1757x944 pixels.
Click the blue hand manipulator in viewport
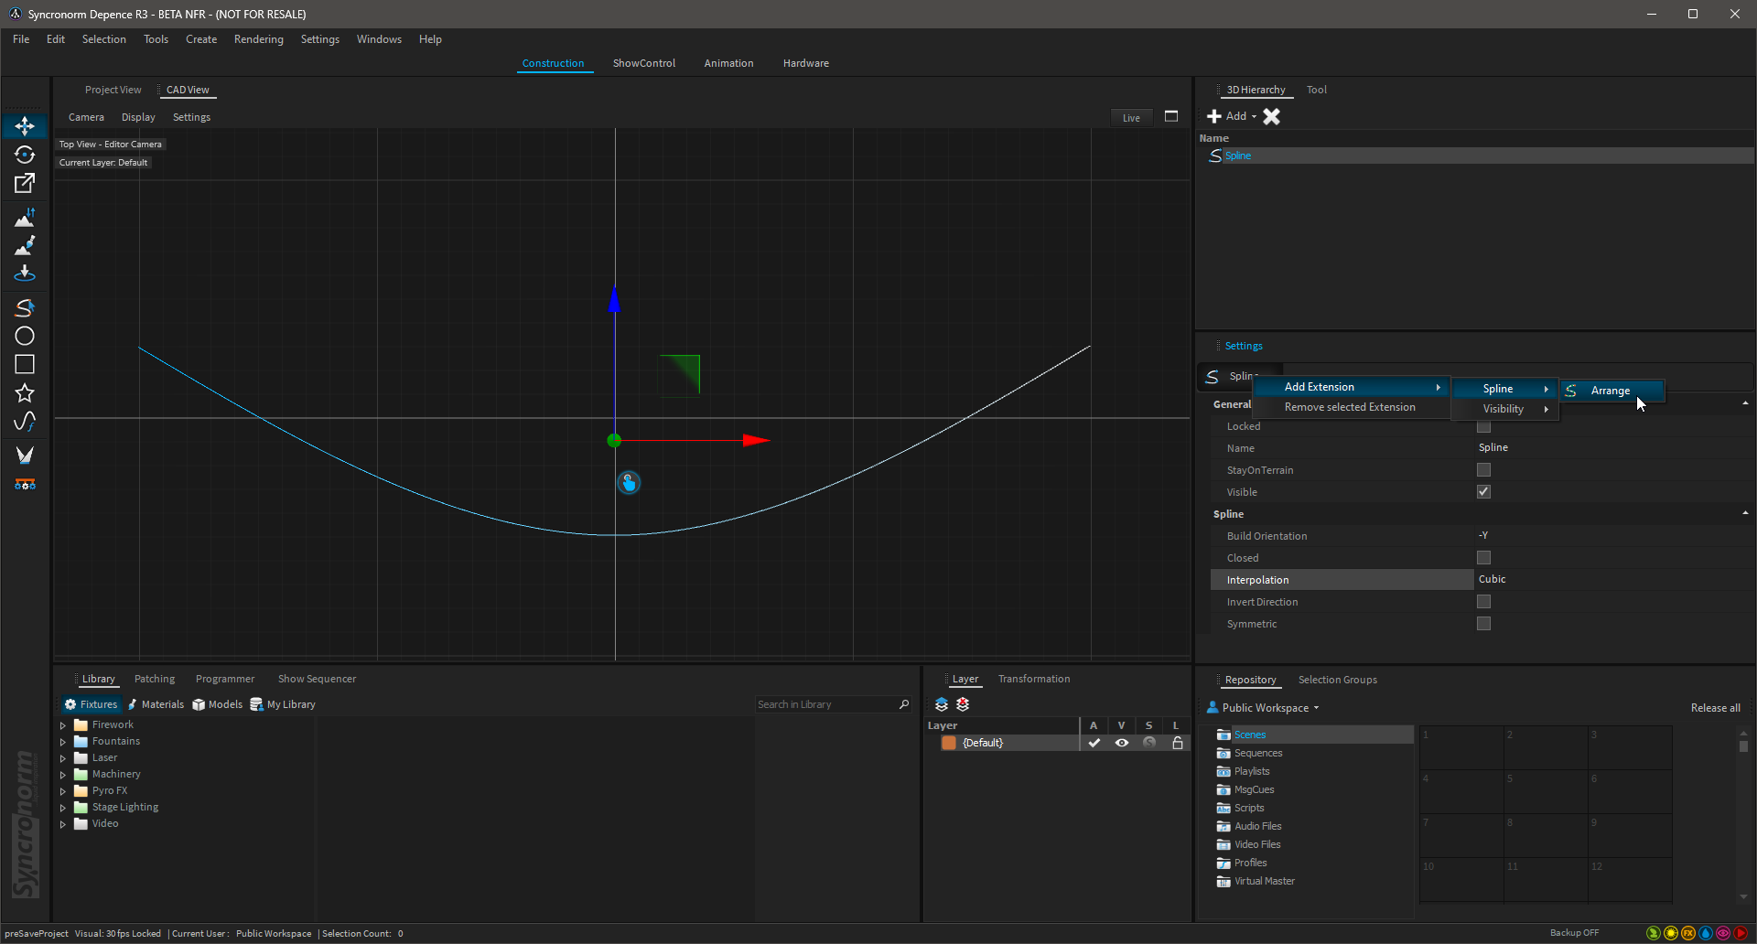(629, 482)
